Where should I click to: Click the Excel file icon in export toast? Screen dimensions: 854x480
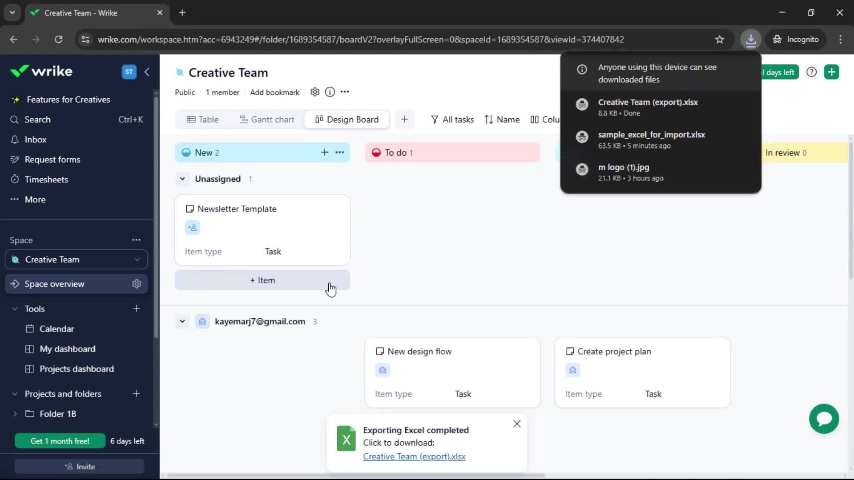(x=346, y=439)
